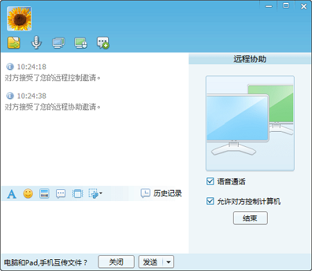Click in the message input area
The image size is (312, 271).
[x=95, y=227]
